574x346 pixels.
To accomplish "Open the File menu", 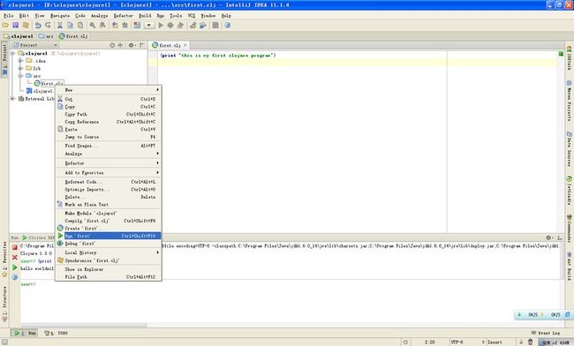I will 9,16.
